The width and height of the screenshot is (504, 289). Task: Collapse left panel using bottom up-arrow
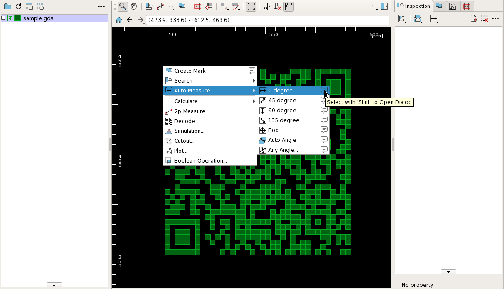point(54,285)
